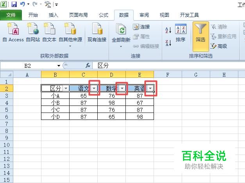Select 英语 score 67 for 小B

coord(139,103)
